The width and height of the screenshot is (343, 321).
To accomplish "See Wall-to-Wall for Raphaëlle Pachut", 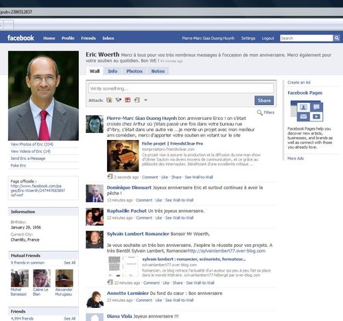I will pyautogui.click(x=179, y=218).
